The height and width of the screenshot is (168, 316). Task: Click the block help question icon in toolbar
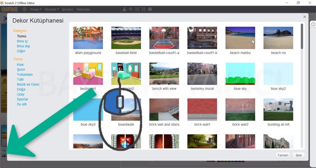(150, 9)
